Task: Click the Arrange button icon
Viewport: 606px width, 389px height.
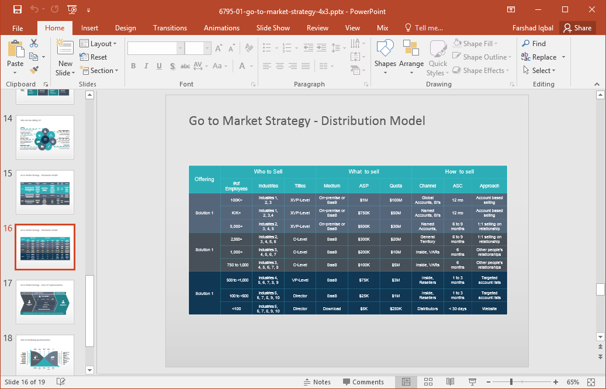Action: click(x=411, y=58)
